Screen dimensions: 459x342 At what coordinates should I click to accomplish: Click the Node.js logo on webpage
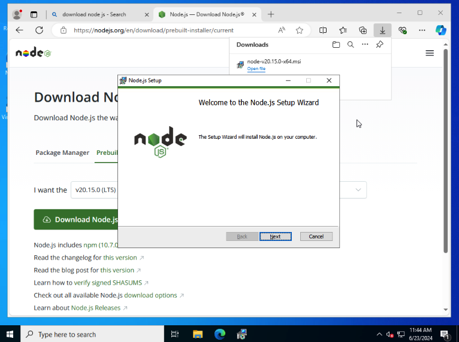tap(33, 53)
